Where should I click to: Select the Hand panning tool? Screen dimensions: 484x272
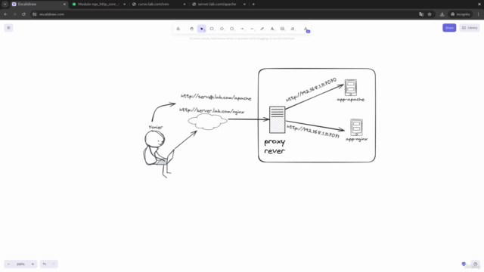[x=191, y=29]
